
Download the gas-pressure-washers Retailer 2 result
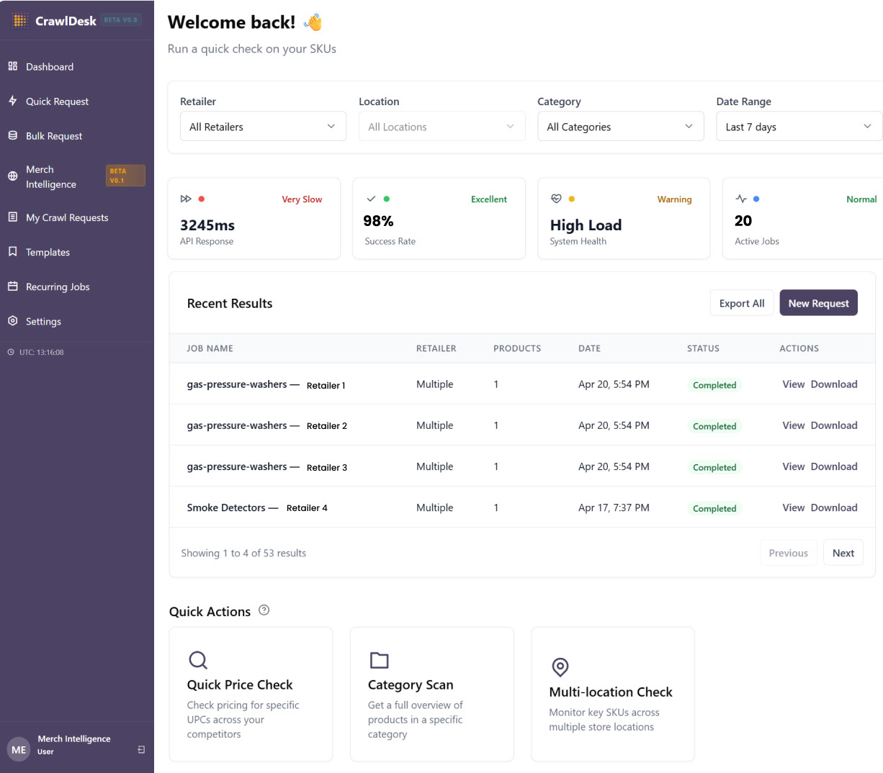[834, 425]
